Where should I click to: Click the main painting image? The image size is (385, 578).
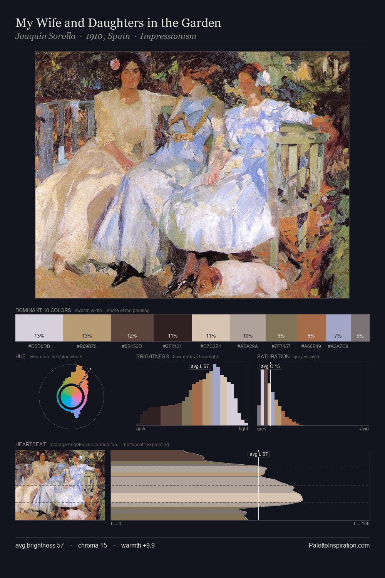pyautogui.click(x=192, y=175)
